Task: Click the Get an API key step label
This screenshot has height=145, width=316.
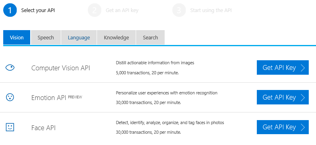Action: pos(122,10)
